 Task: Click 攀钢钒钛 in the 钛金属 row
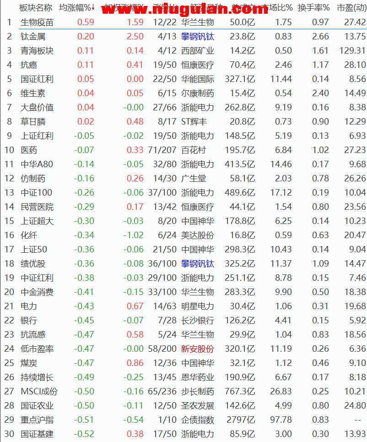198,36
